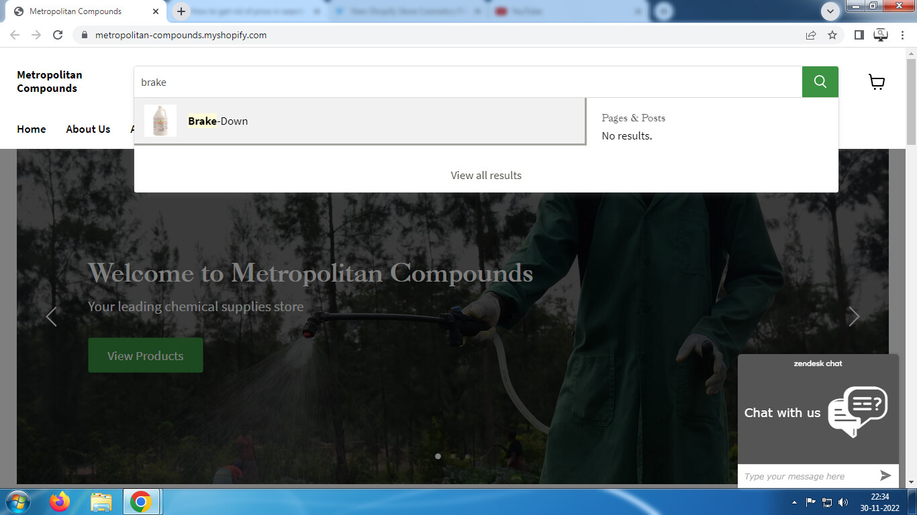Click View all results

(486, 175)
